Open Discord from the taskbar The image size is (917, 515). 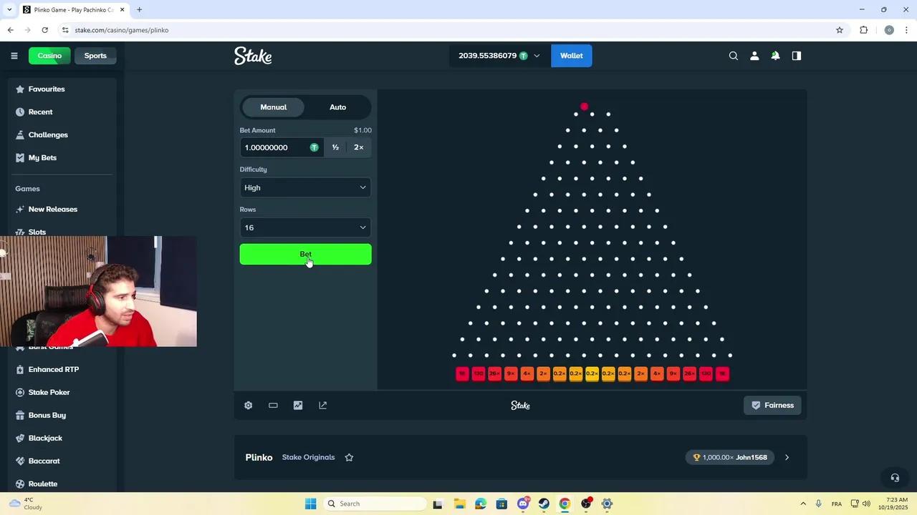tap(523, 504)
